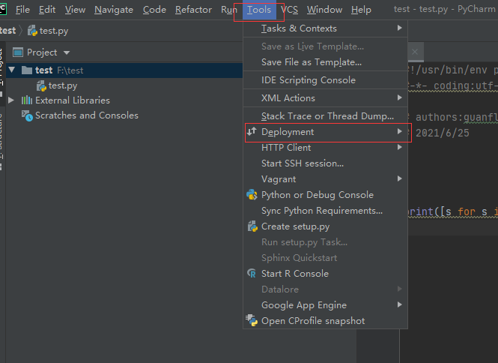
Task: Open the Edit menu
Action: coord(47,10)
